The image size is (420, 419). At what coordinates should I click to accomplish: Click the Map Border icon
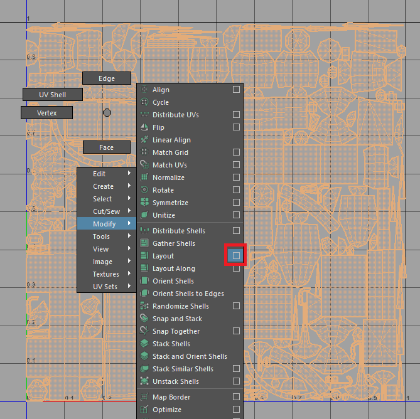point(144,397)
